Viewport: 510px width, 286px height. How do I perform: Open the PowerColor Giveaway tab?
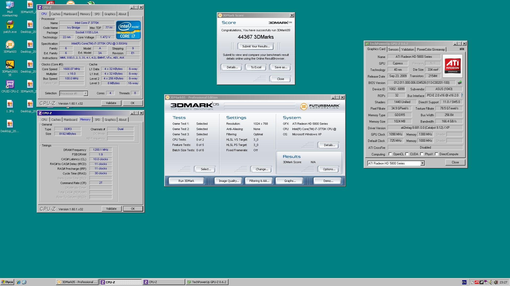[431, 50]
